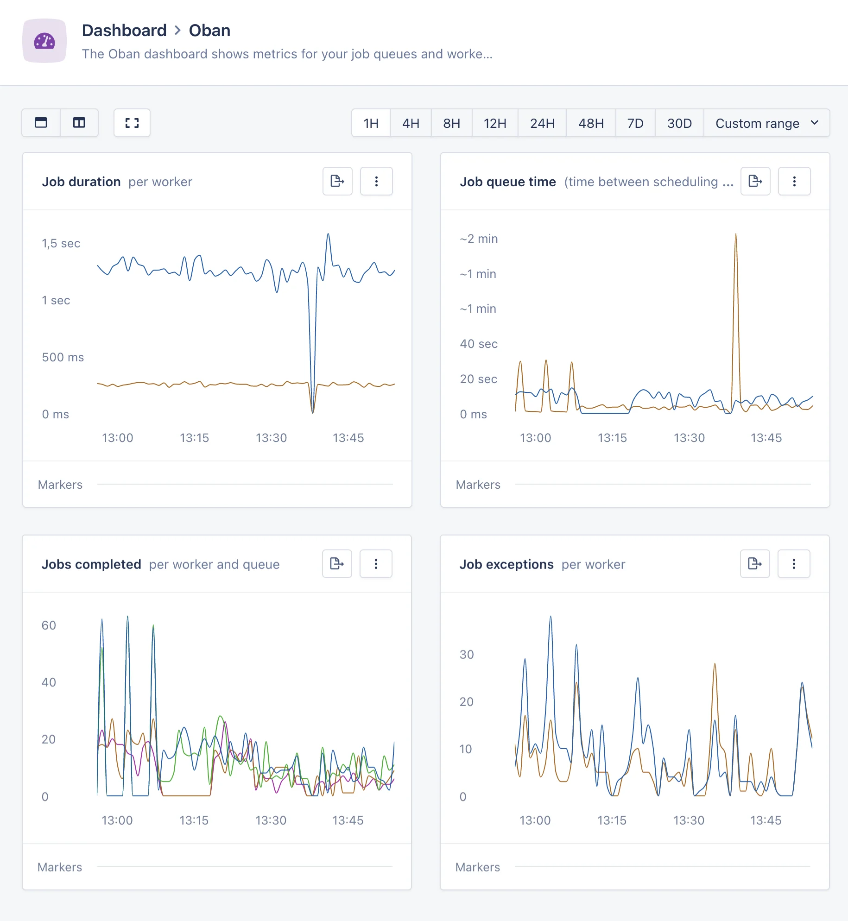The height and width of the screenshot is (921, 848).
Task: Select the 30D time range
Action: [679, 123]
